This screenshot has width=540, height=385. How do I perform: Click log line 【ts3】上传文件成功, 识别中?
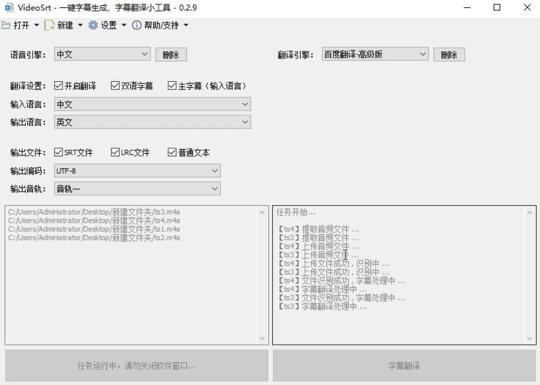(x=333, y=272)
